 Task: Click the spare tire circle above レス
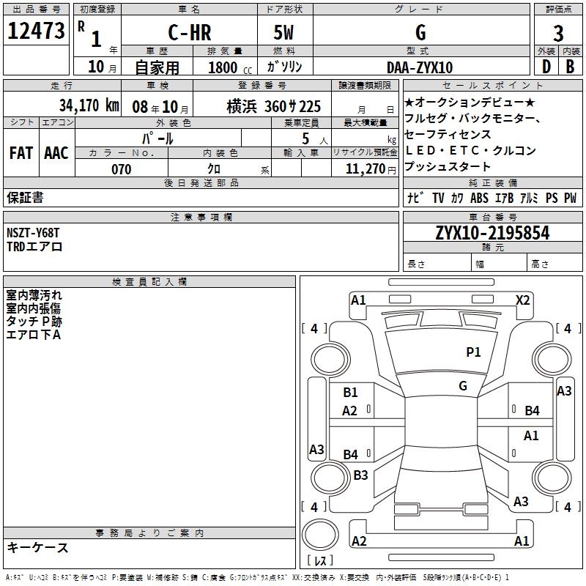(x=320, y=535)
